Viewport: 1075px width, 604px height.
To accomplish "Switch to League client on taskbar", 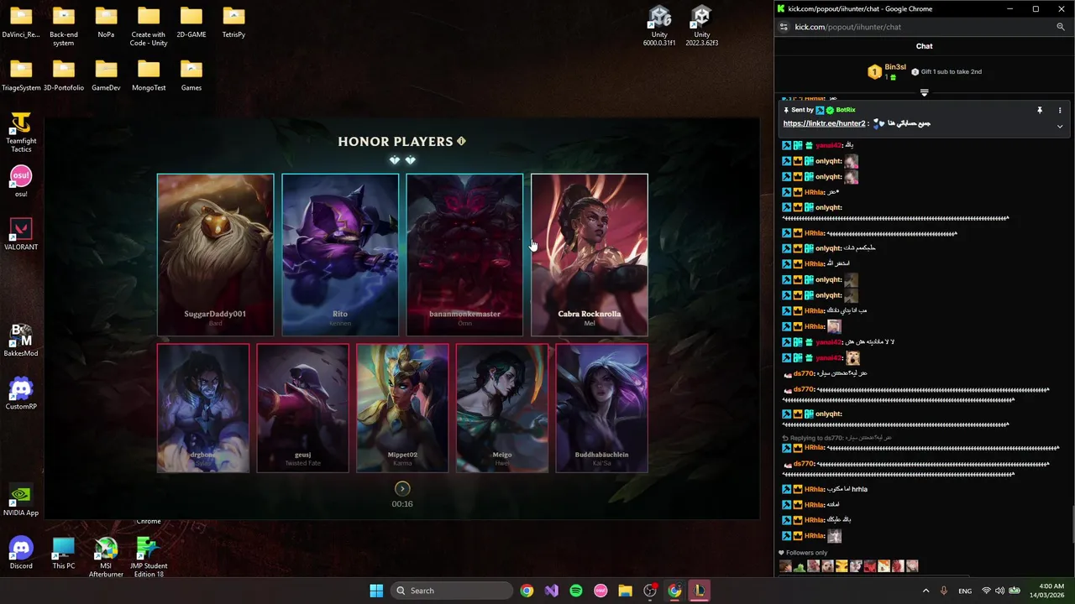I will pyautogui.click(x=699, y=591).
